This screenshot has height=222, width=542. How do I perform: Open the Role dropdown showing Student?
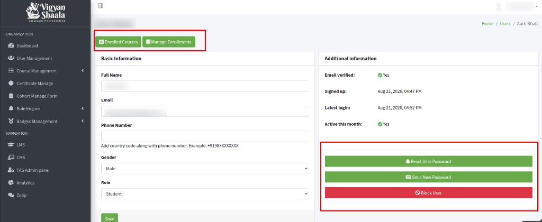tap(205, 193)
